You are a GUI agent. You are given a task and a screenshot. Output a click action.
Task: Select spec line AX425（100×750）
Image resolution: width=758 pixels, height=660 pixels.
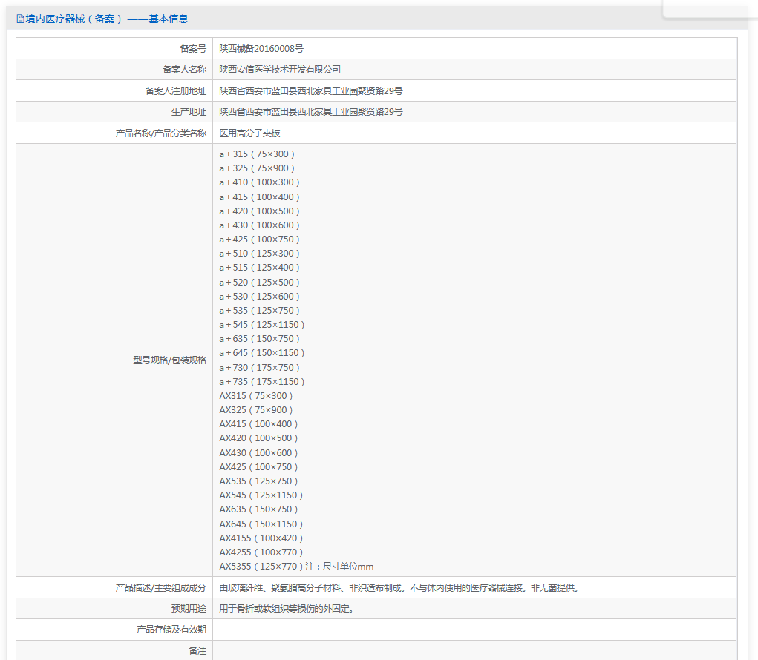tap(258, 467)
